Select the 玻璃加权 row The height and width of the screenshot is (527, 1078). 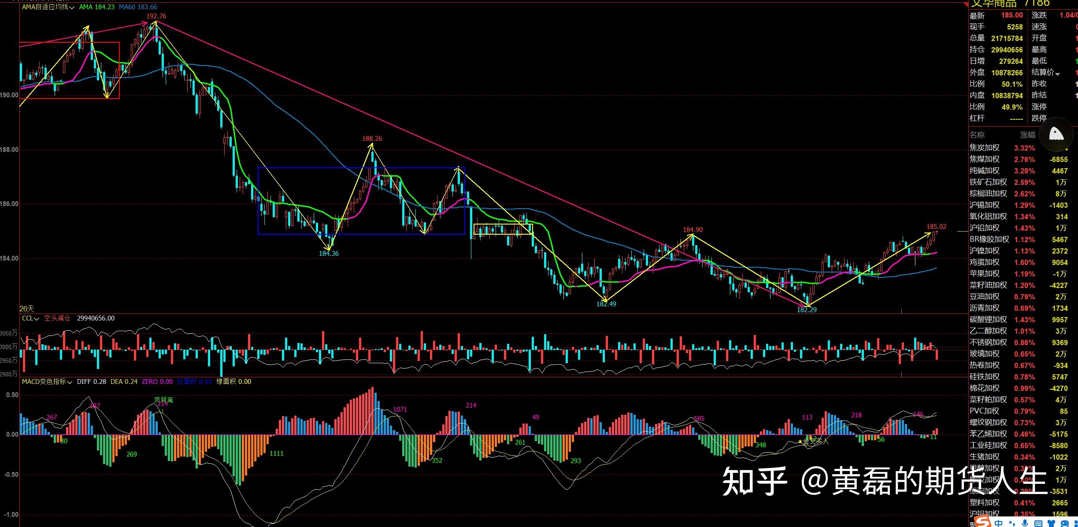point(1019,354)
